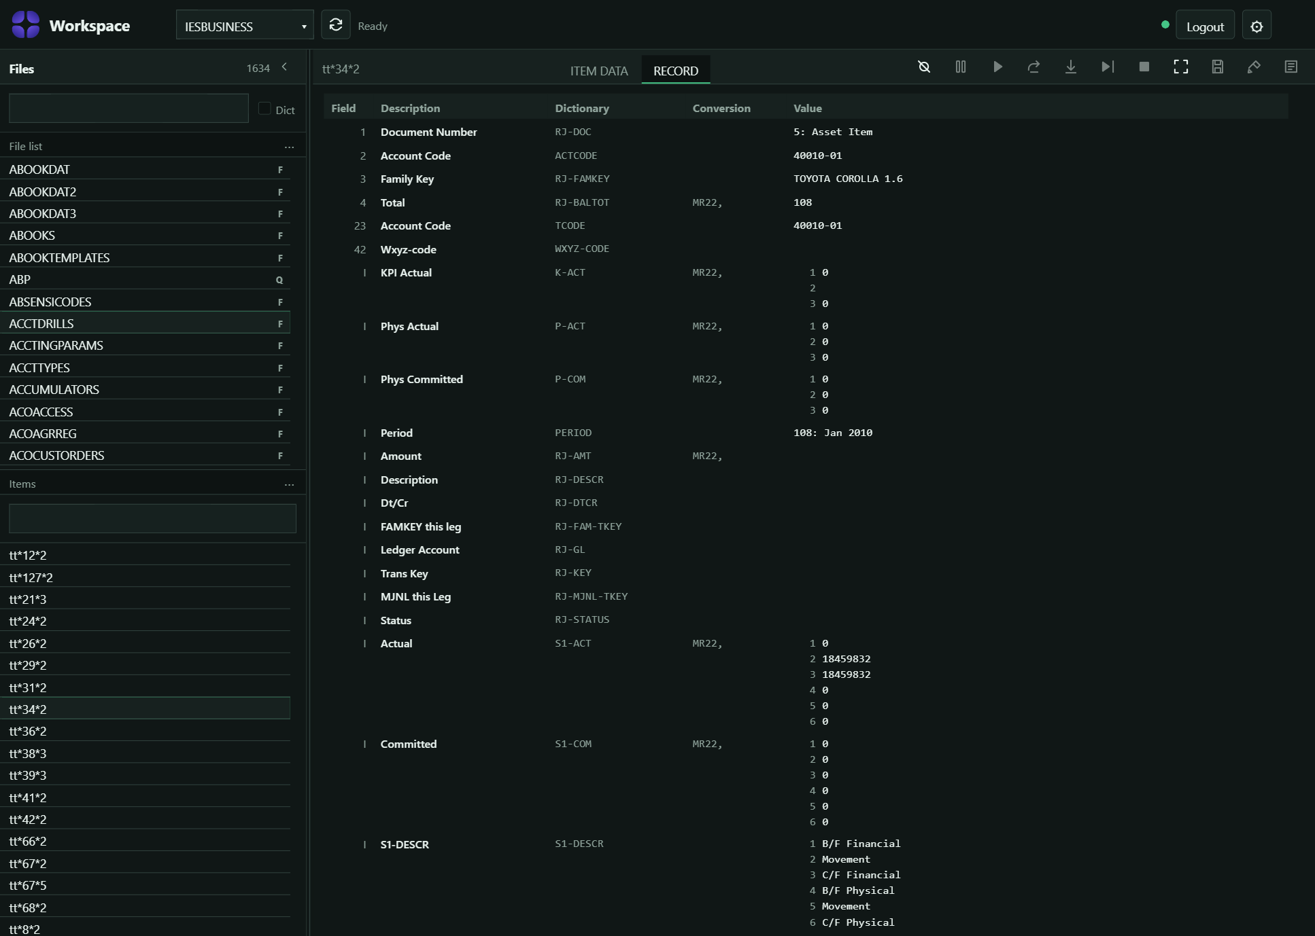The width and height of the screenshot is (1315, 936).
Task: Click the save floppy disk icon
Action: tap(1218, 67)
